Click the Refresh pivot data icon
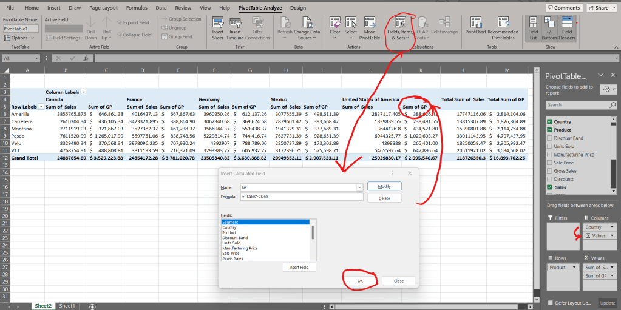The image size is (621, 310). pos(284,22)
